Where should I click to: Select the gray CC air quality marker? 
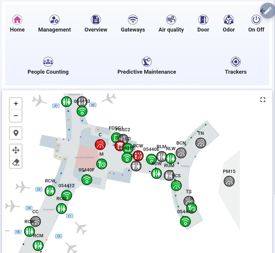click(x=35, y=221)
